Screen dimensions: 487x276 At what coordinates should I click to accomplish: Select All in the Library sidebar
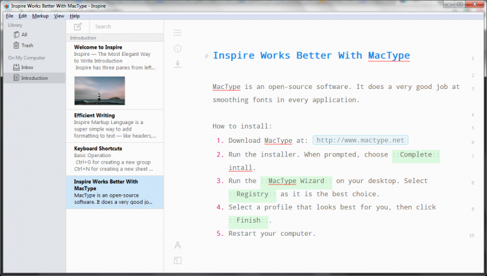tap(34, 34)
